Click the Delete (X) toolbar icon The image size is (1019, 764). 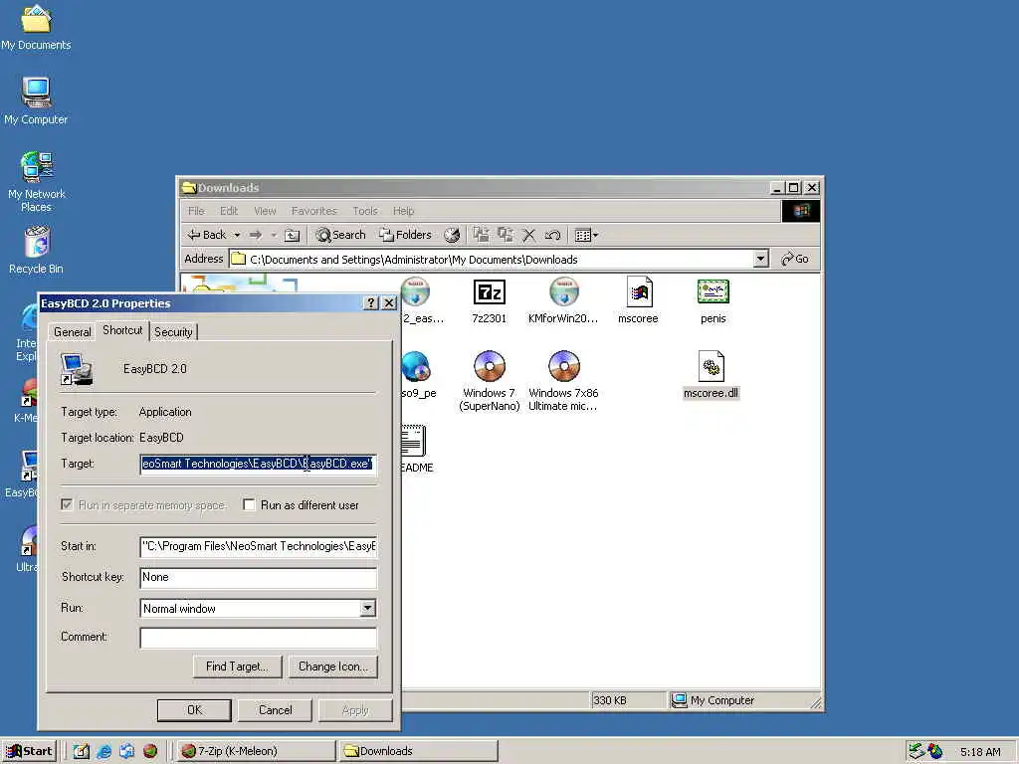click(x=529, y=235)
